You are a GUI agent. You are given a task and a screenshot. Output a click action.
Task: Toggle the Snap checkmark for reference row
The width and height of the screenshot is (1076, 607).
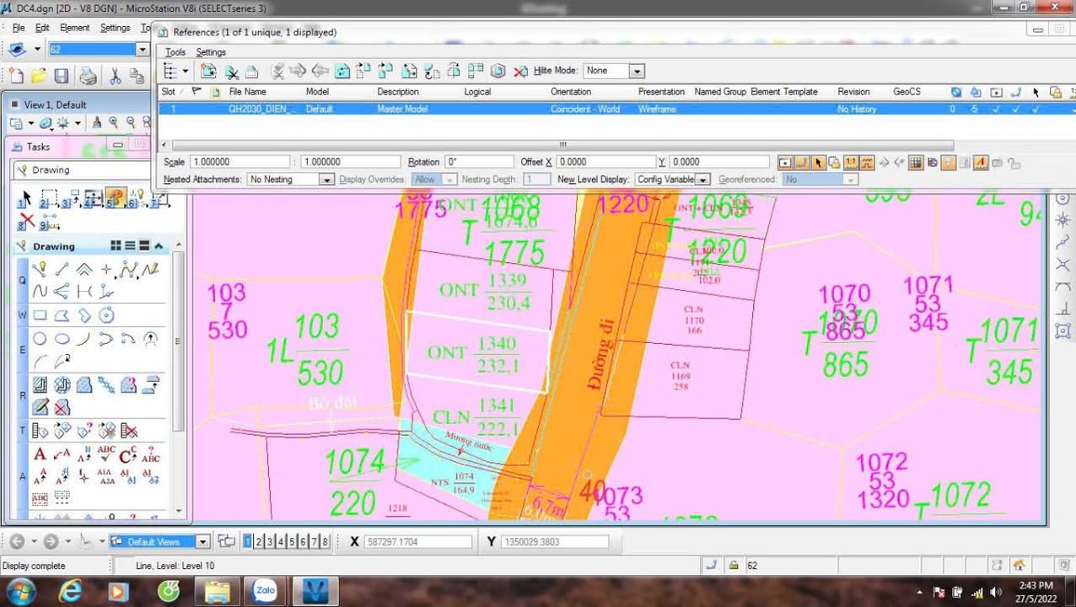point(1016,109)
